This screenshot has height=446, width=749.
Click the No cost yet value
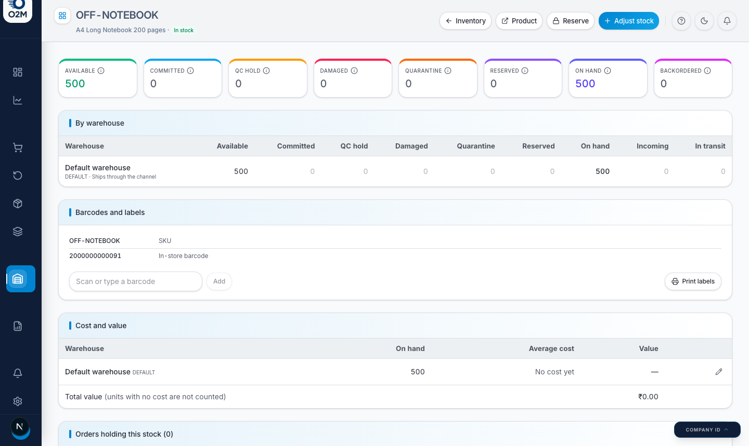pyautogui.click(x=554, y=372)
